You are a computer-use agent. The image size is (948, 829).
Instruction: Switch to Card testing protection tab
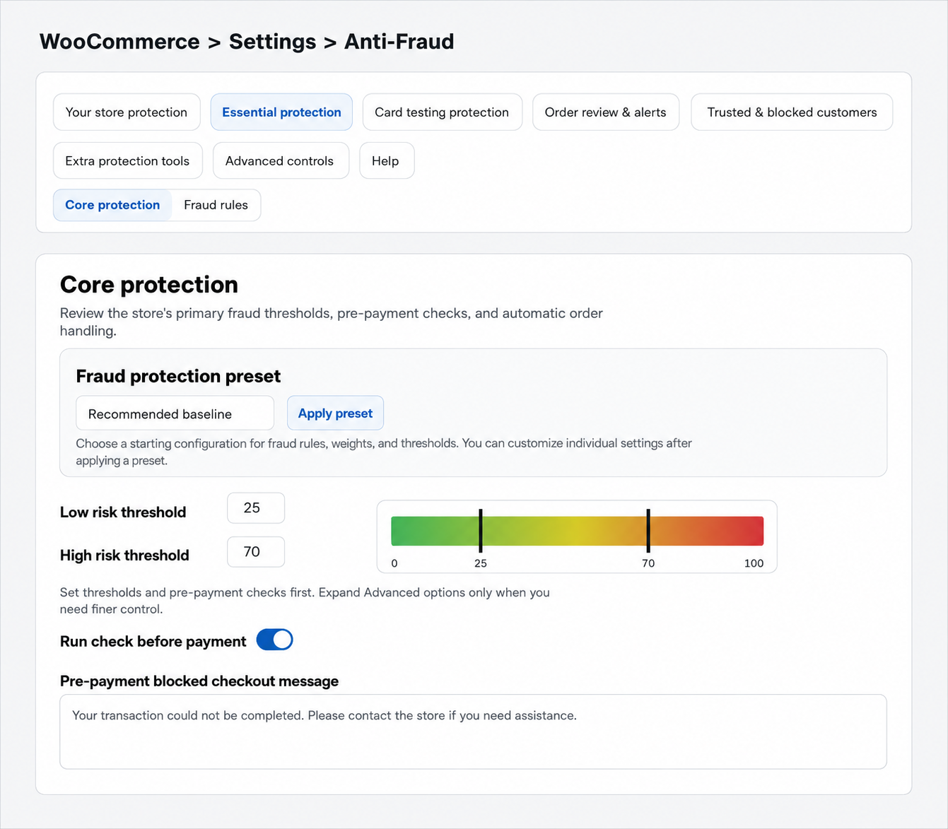pos(442,112)
